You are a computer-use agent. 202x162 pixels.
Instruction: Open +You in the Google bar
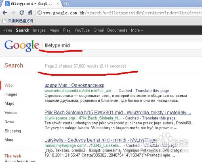8,30
